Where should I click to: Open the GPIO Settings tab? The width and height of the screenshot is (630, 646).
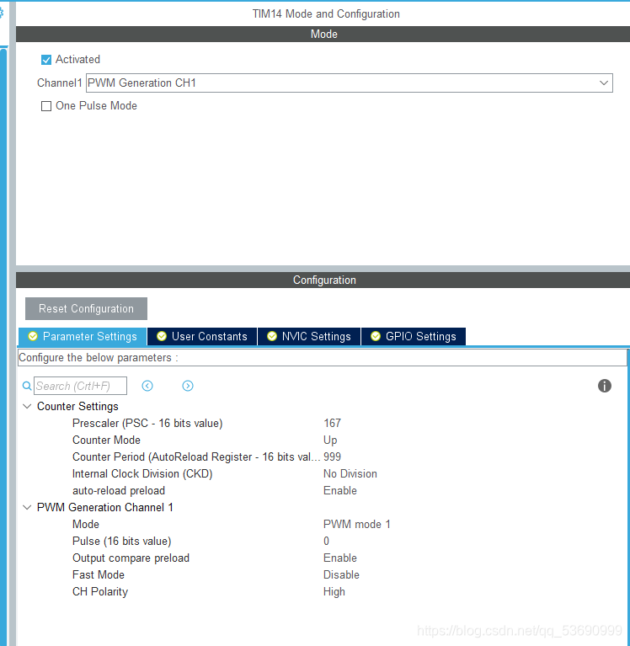point(414,336)
